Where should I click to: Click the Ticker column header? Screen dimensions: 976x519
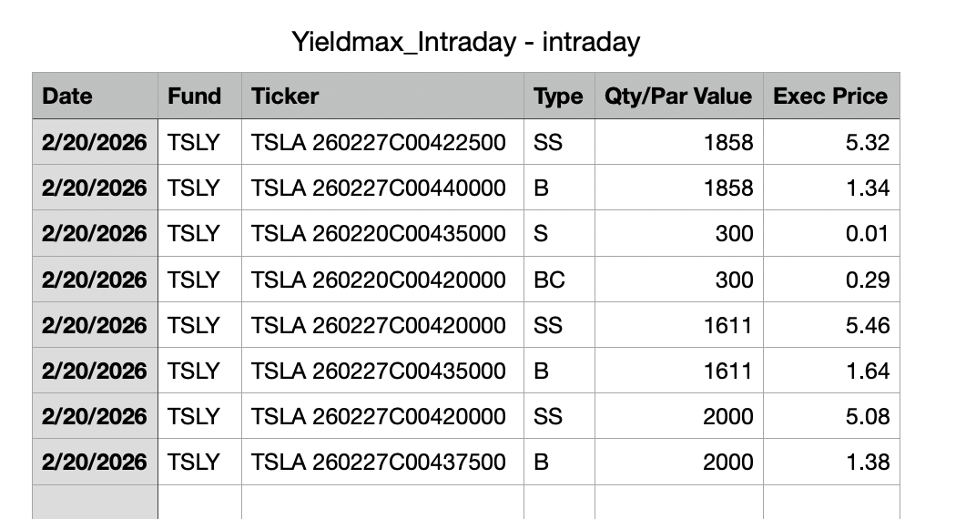pyautogui.click(x=382, y=96)
